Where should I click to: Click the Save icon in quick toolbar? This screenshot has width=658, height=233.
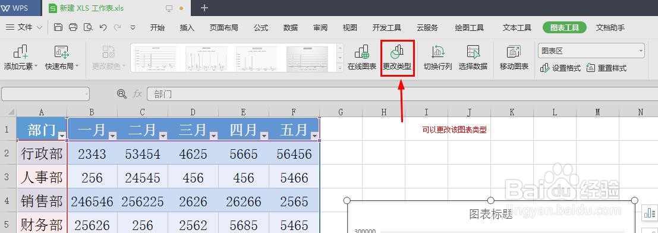(x=58, y=28)
